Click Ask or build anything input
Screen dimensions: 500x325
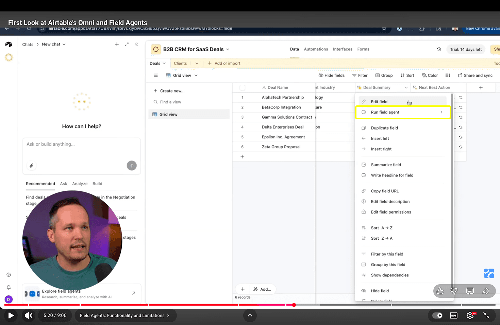(x=82, y=144)
